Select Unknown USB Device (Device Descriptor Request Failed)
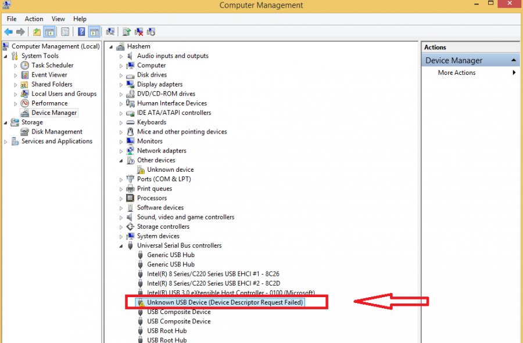This screenshot has width=523, height=343. click(x=225, y=302)
